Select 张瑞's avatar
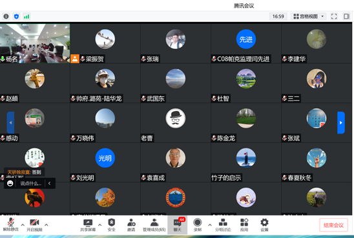This screenshot has height=238, width=354. click(x=176, y=39)
